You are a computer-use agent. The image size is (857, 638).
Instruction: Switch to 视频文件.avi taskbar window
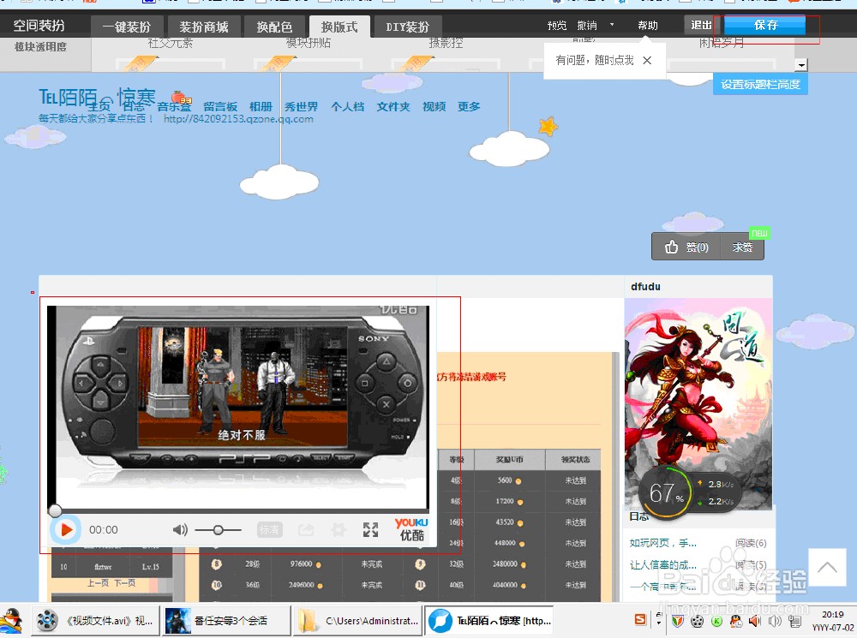(x=96, y=621)
